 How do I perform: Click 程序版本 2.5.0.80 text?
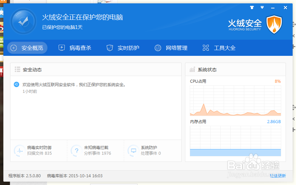(25, 176)
